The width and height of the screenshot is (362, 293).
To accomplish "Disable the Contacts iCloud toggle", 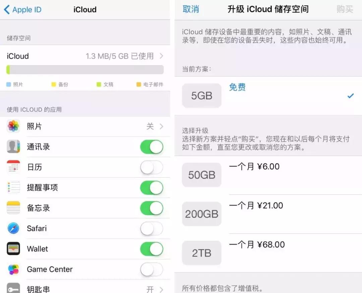I will (x=152, y=147).
